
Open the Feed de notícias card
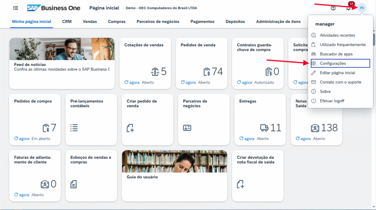click(62, 63)
